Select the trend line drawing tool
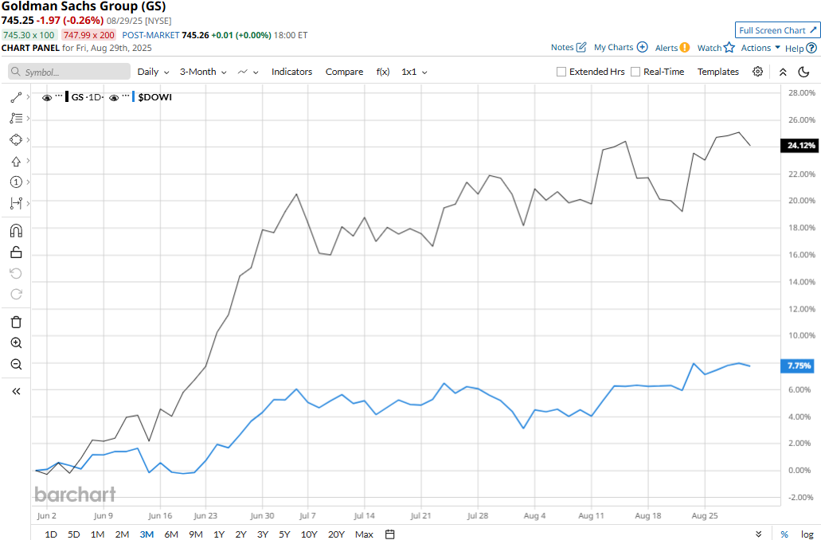Screen dimensions: 821x540 point(16,97)
